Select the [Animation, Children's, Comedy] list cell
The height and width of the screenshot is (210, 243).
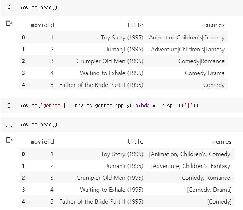190,154
